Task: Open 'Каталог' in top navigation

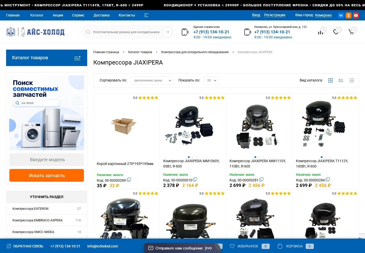Action: (x=37, y=15)
